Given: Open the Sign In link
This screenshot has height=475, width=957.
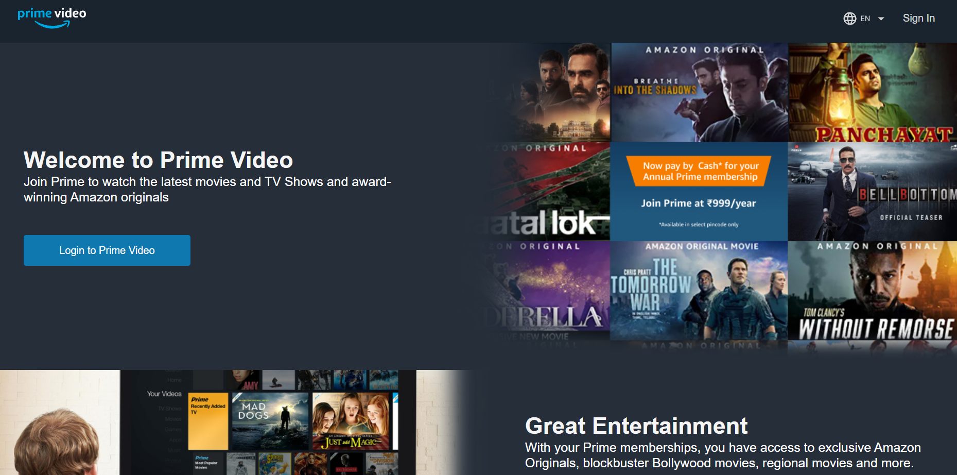Looking at the screenshot, I should pyautogui.click(x=918, y=18).
